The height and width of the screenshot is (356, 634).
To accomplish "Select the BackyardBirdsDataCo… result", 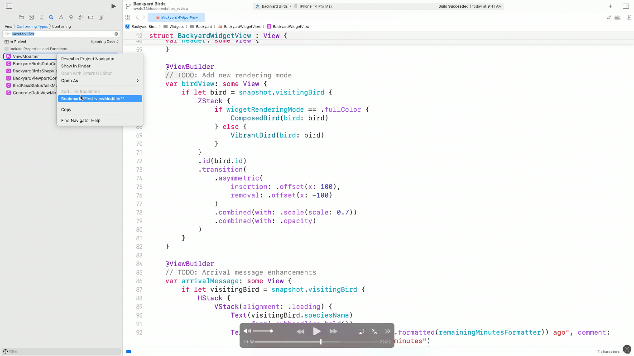I will click(30, 64).
